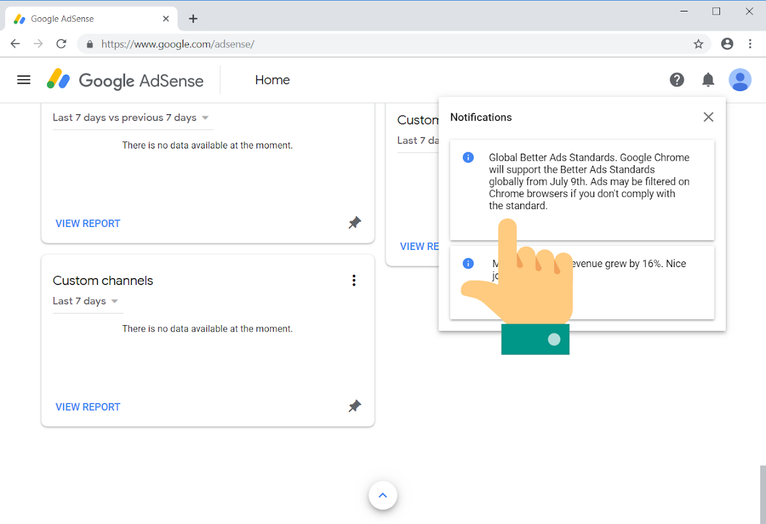Go back with the browser back arrow

coord(15,44)
